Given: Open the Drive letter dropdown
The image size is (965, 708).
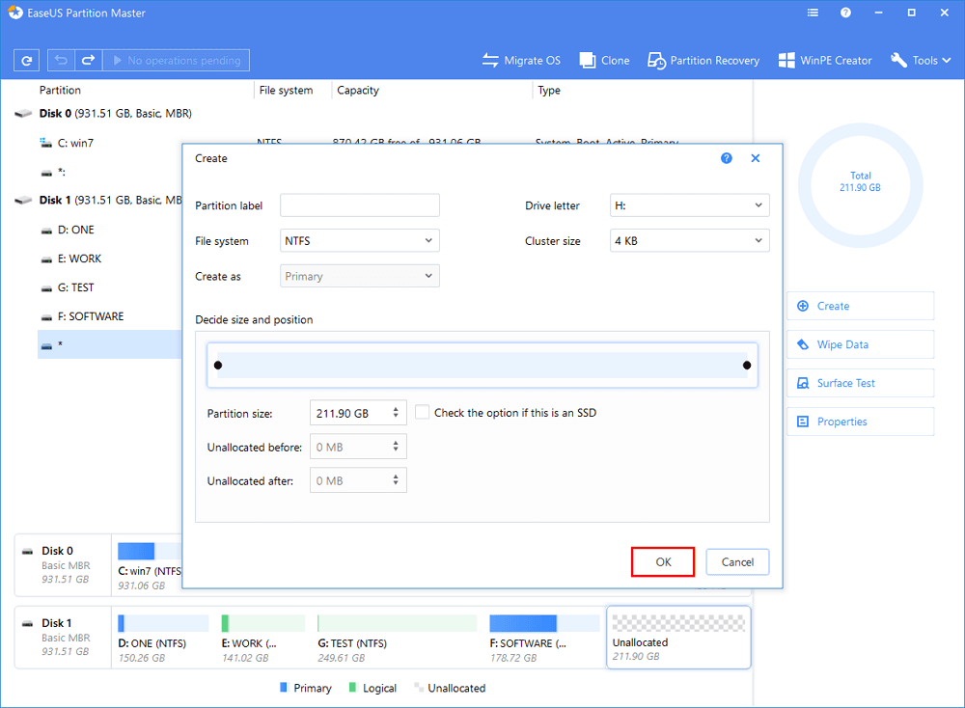Looking at the screenshot, I should (689, 205).
